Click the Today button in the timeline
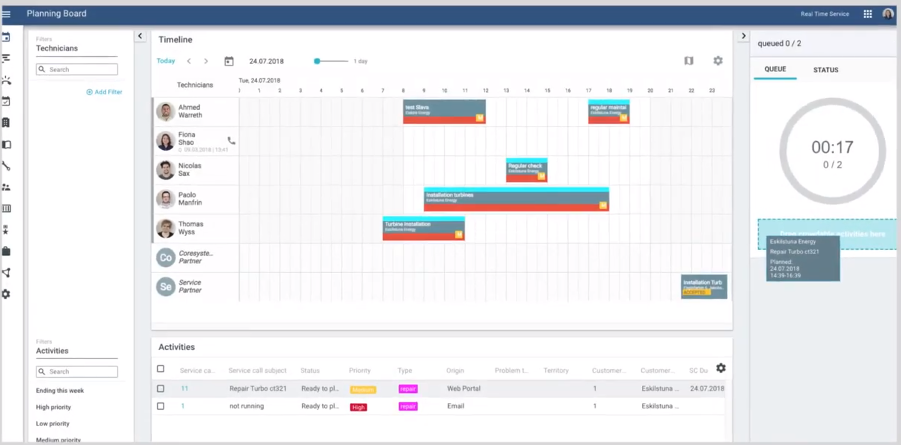 click(x=165, y=60)
